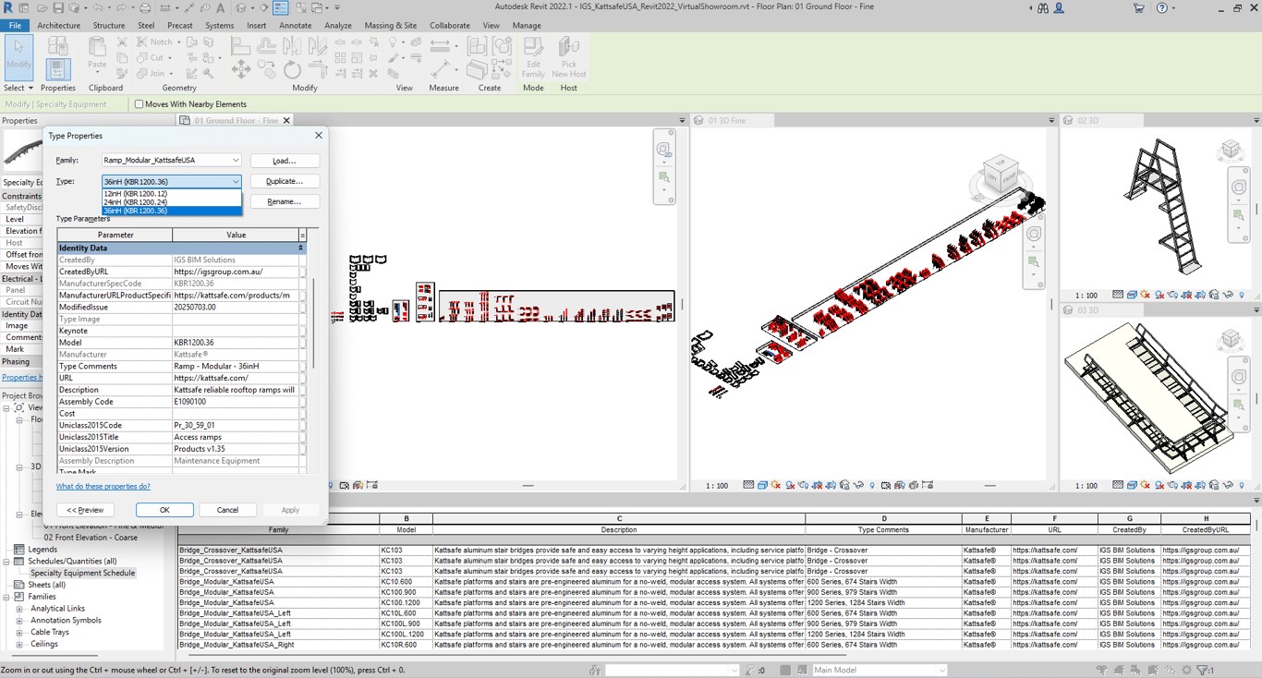Screen dimensions: 1262x678
Task: Open 'What do these properties do?' link
Action: (103, 486)
